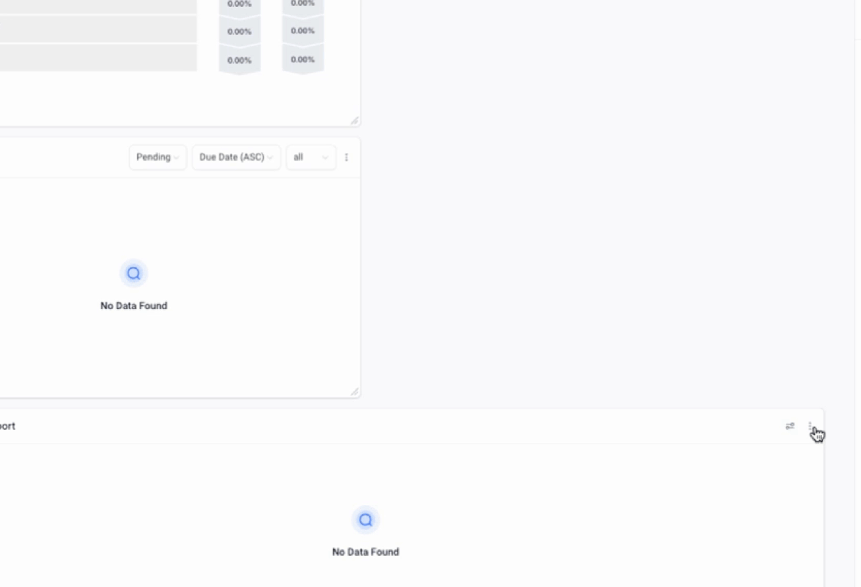Click the filter sliders icon in report widget
The height and width of the screenshot is (587, 861).
790,426
